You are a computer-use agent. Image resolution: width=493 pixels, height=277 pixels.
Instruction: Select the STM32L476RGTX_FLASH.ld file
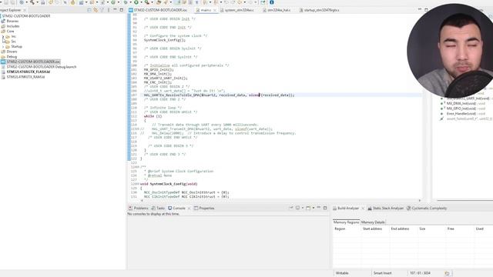(29, 72)
